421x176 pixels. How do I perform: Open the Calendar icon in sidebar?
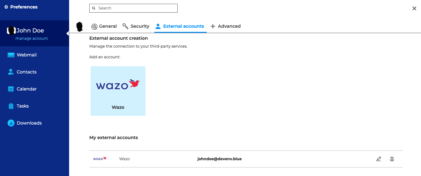11,89
